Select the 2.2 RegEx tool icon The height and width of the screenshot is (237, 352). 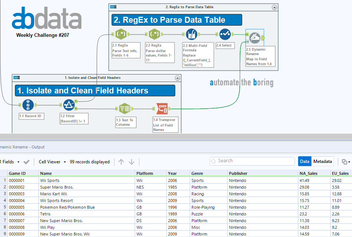pyautogui.click(x=155, y=34)
